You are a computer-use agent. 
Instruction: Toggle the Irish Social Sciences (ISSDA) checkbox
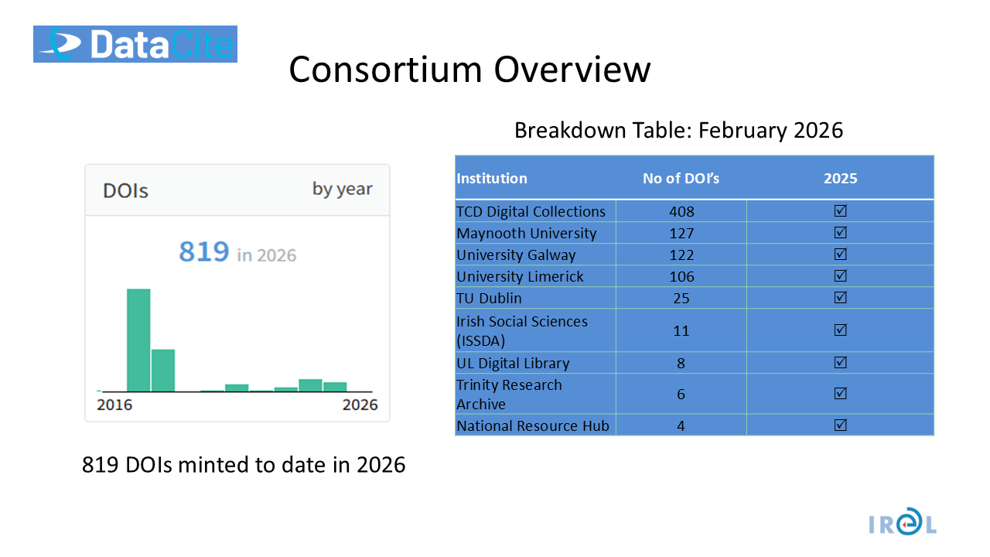click(841, 330)
